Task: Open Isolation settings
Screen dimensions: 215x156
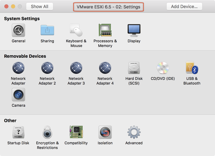Action: [105, 133]
